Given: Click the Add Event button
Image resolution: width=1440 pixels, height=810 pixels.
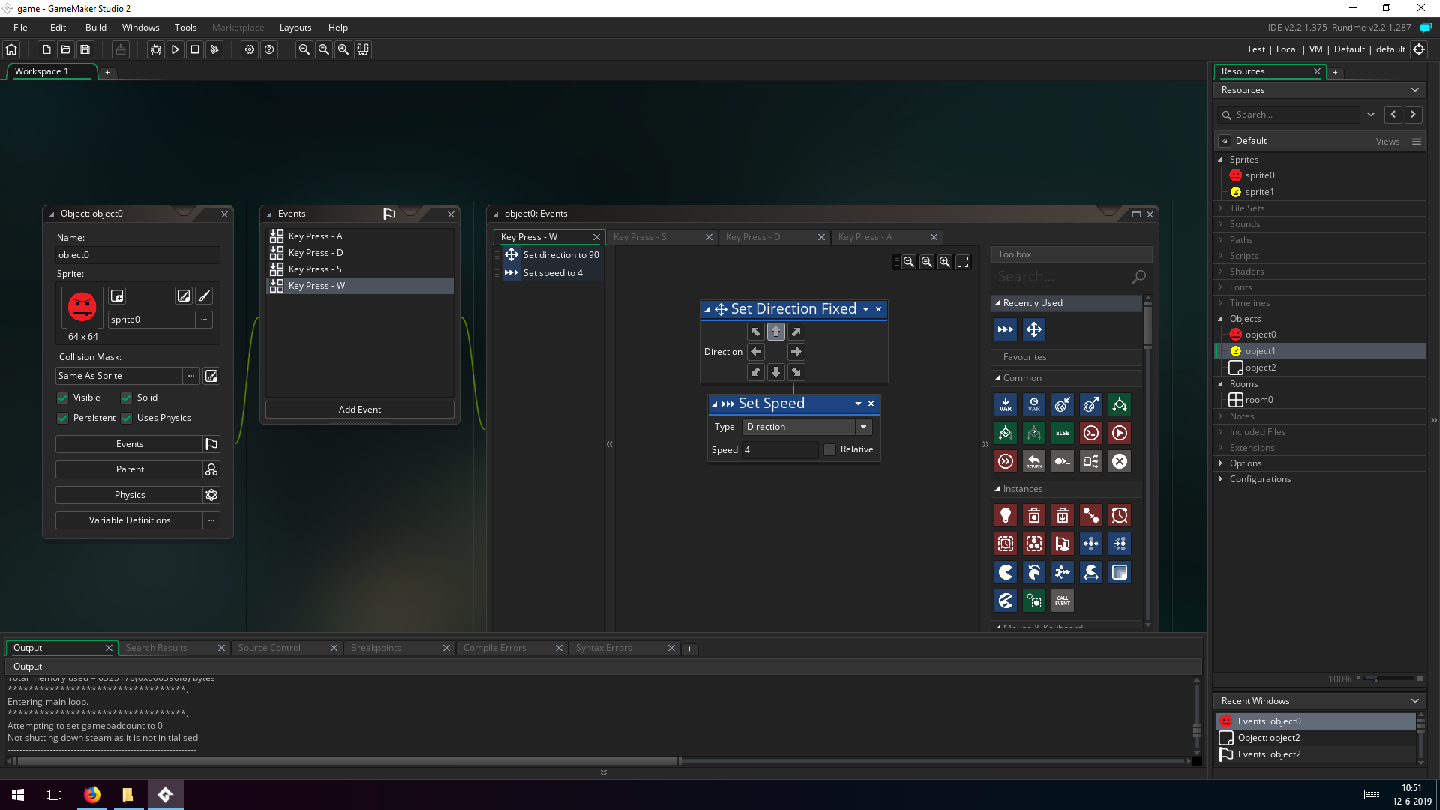Looking at the screenshot, I should tap(359, 409).
